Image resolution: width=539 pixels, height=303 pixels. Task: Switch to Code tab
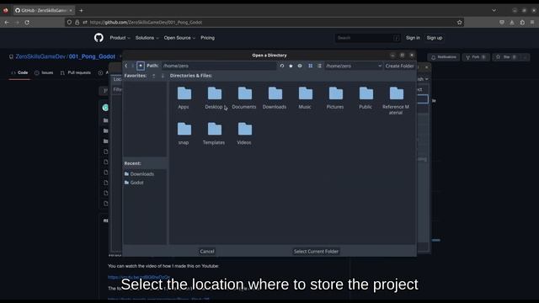pos(19,72)
